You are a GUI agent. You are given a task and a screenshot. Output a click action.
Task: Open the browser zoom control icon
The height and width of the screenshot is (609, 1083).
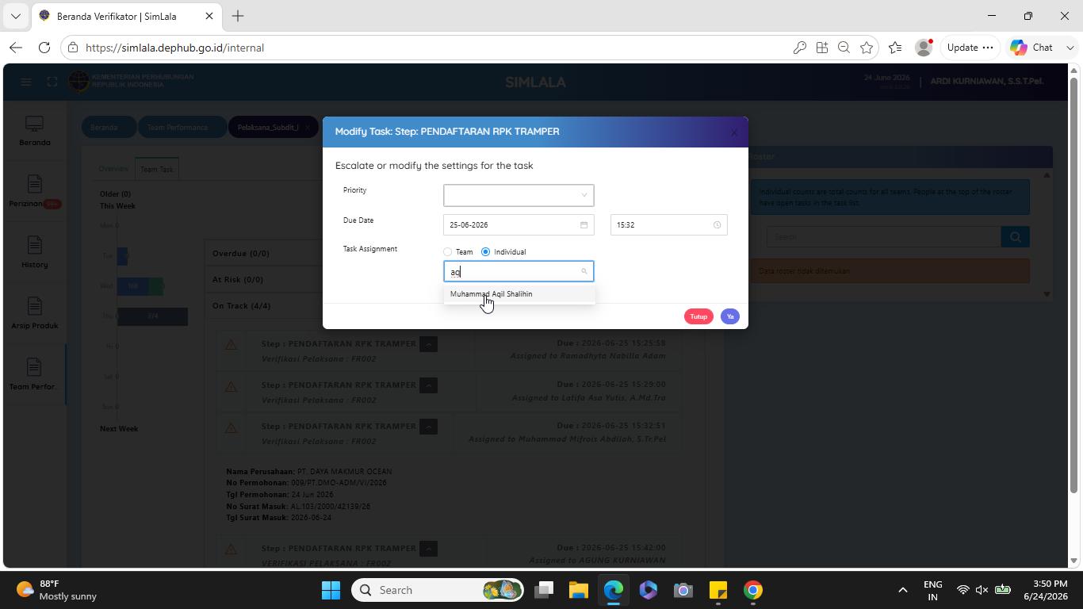coord(844,48)
